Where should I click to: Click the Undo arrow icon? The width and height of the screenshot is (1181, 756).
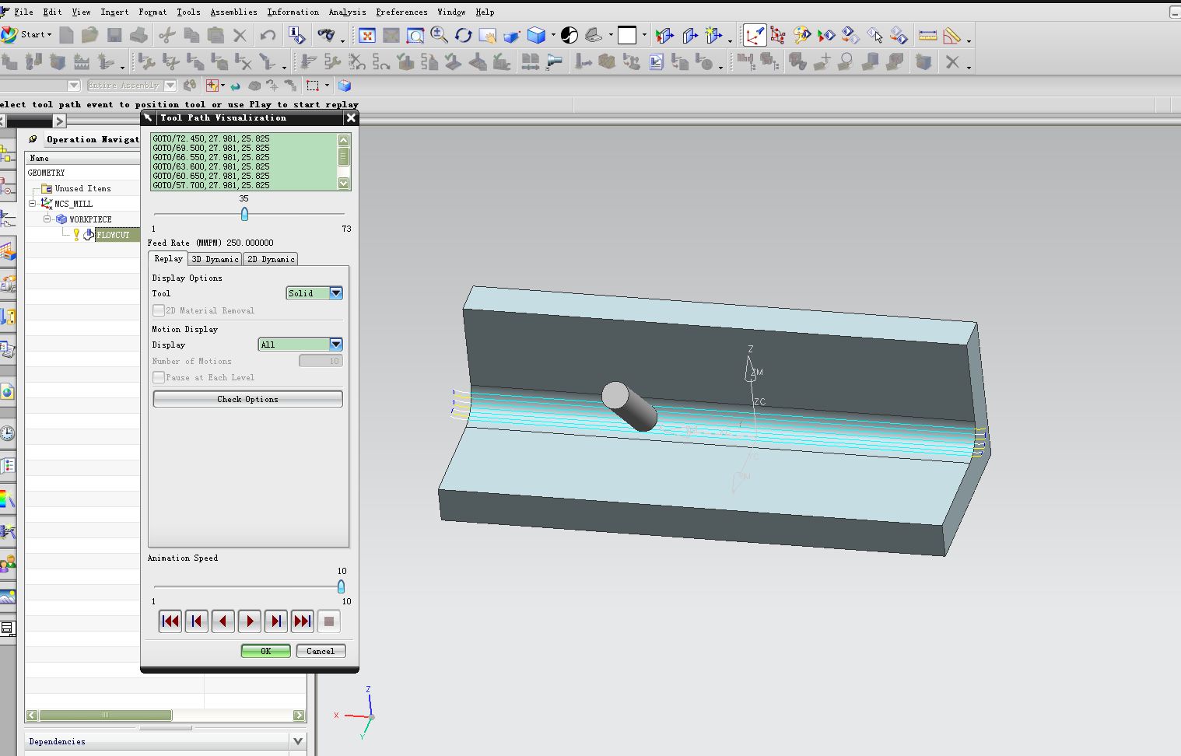click(268, 35)
